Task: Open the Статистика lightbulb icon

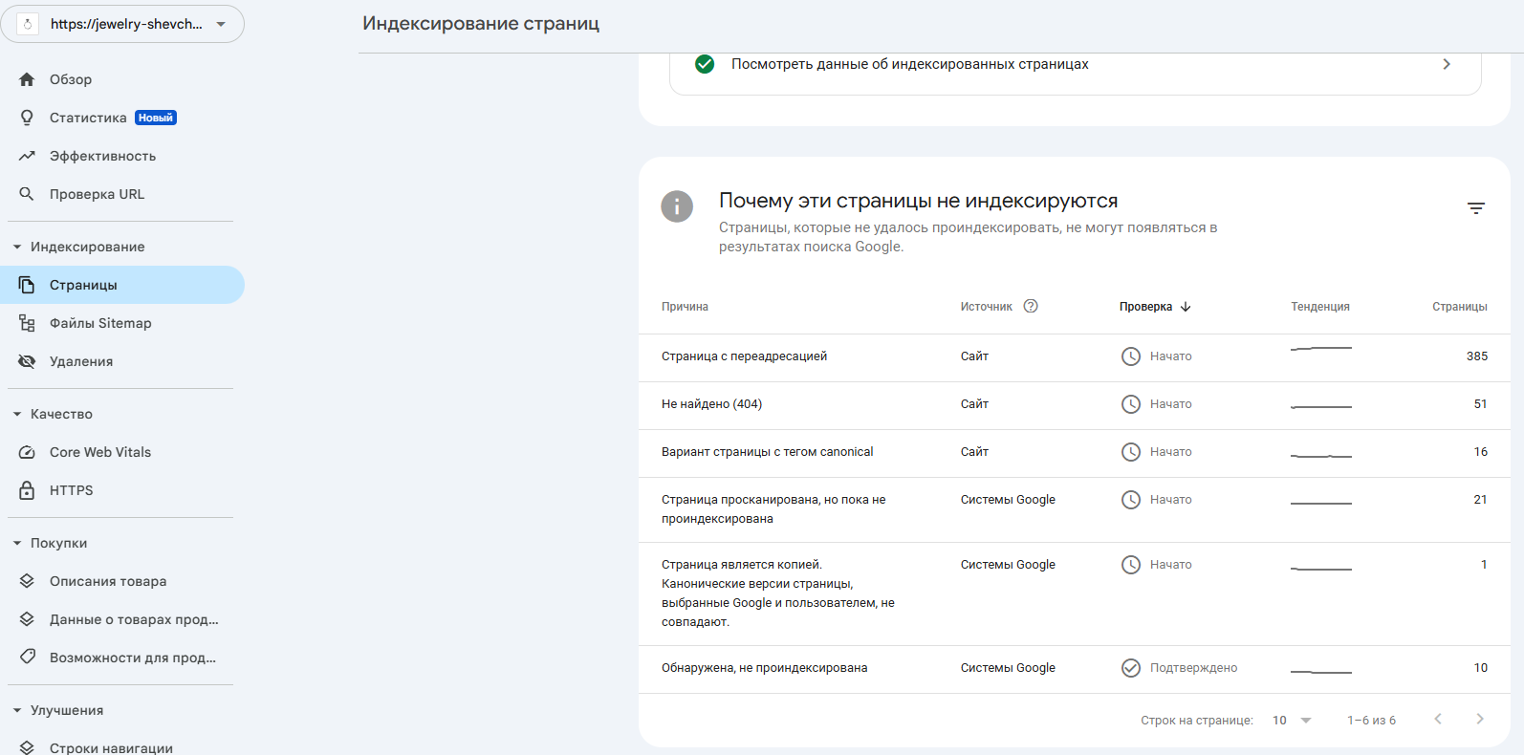Action: (27, 118)
